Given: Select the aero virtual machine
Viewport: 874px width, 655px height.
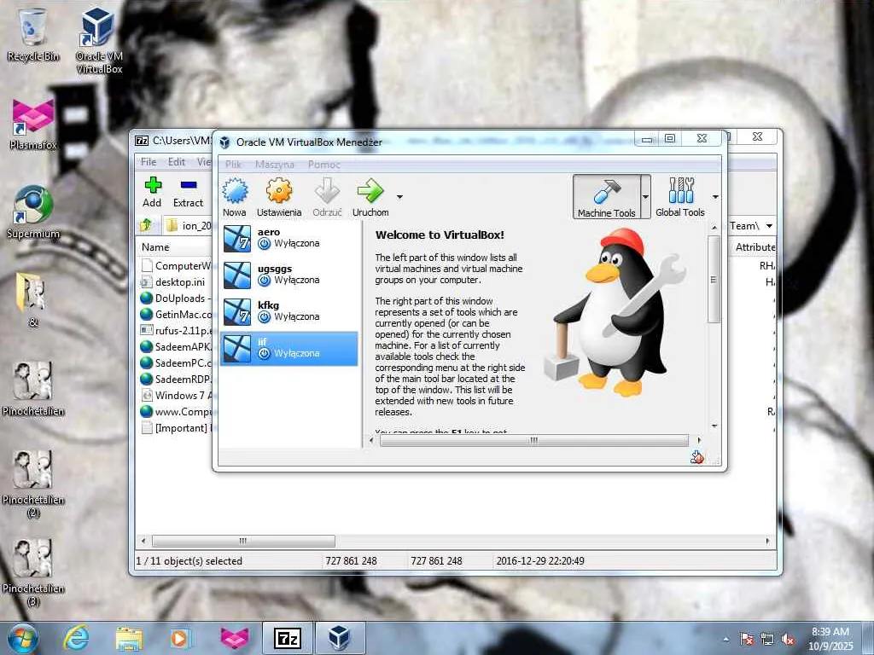Looking at the screenshot, I should point(288,239).
